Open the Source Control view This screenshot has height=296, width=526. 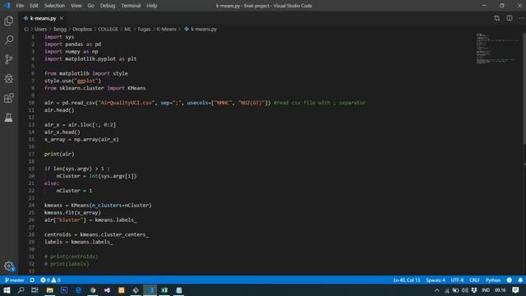(x=9, y=59)
